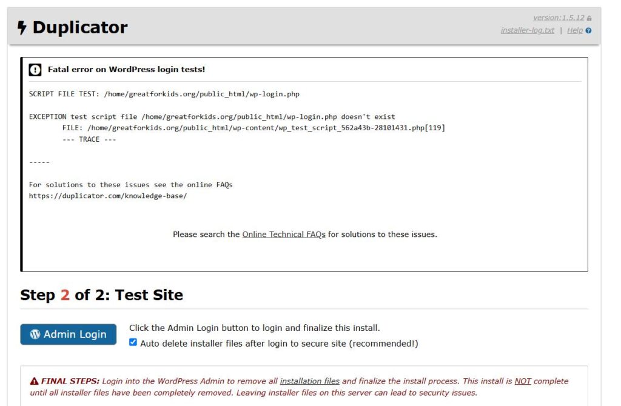
Task: Click 'Fatal error on WordPress login tests!' heading
Action: [126, 69]
